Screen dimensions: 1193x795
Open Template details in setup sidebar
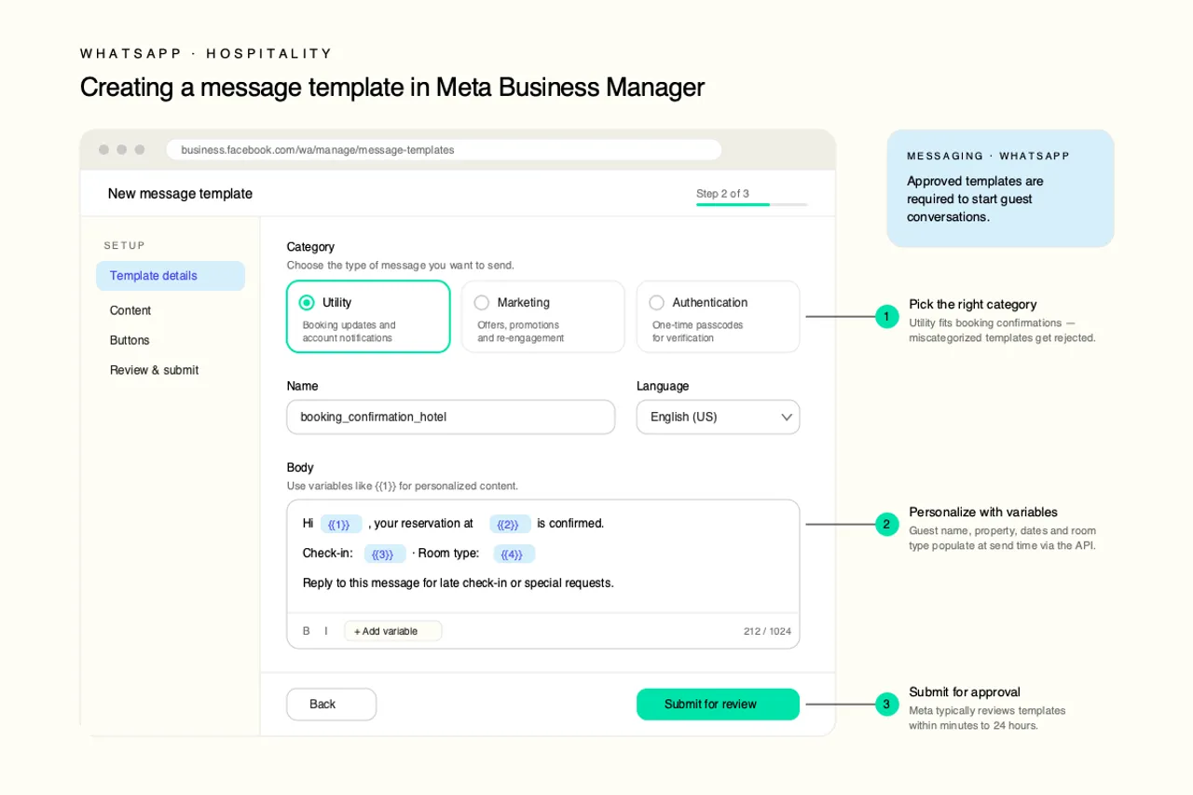(x=171, y=276)
